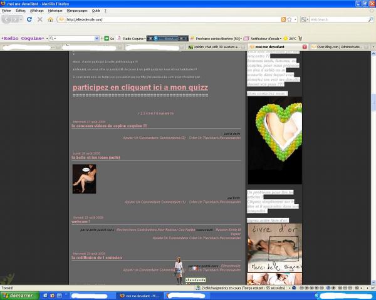The height and width of the screenshot is (300, 376).
Task: Click 'participez en cliquant ici a mon quizz' link
Action: pos(140,87)
